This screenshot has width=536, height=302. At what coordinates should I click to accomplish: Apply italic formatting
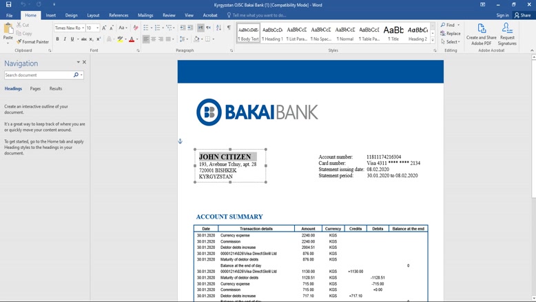tap(65, 39)
